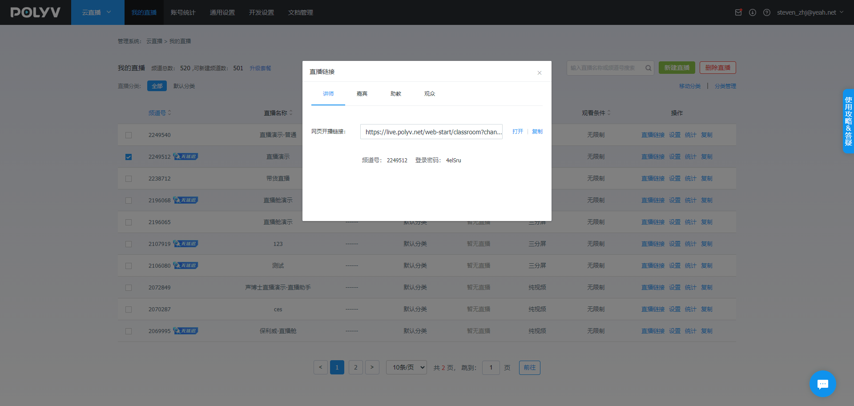The height and width of the screenshot is (406, 854).
Task: Click the search magnifier icon
Action: 648,68
